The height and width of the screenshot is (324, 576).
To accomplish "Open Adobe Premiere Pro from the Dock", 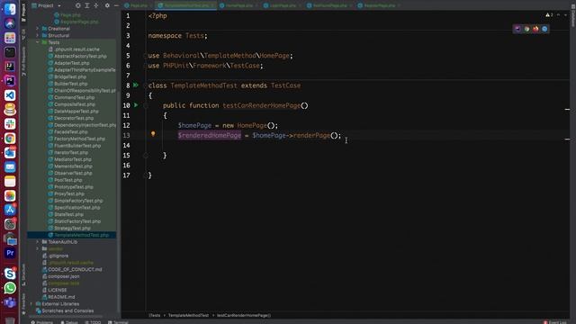I will pos(10,253).
